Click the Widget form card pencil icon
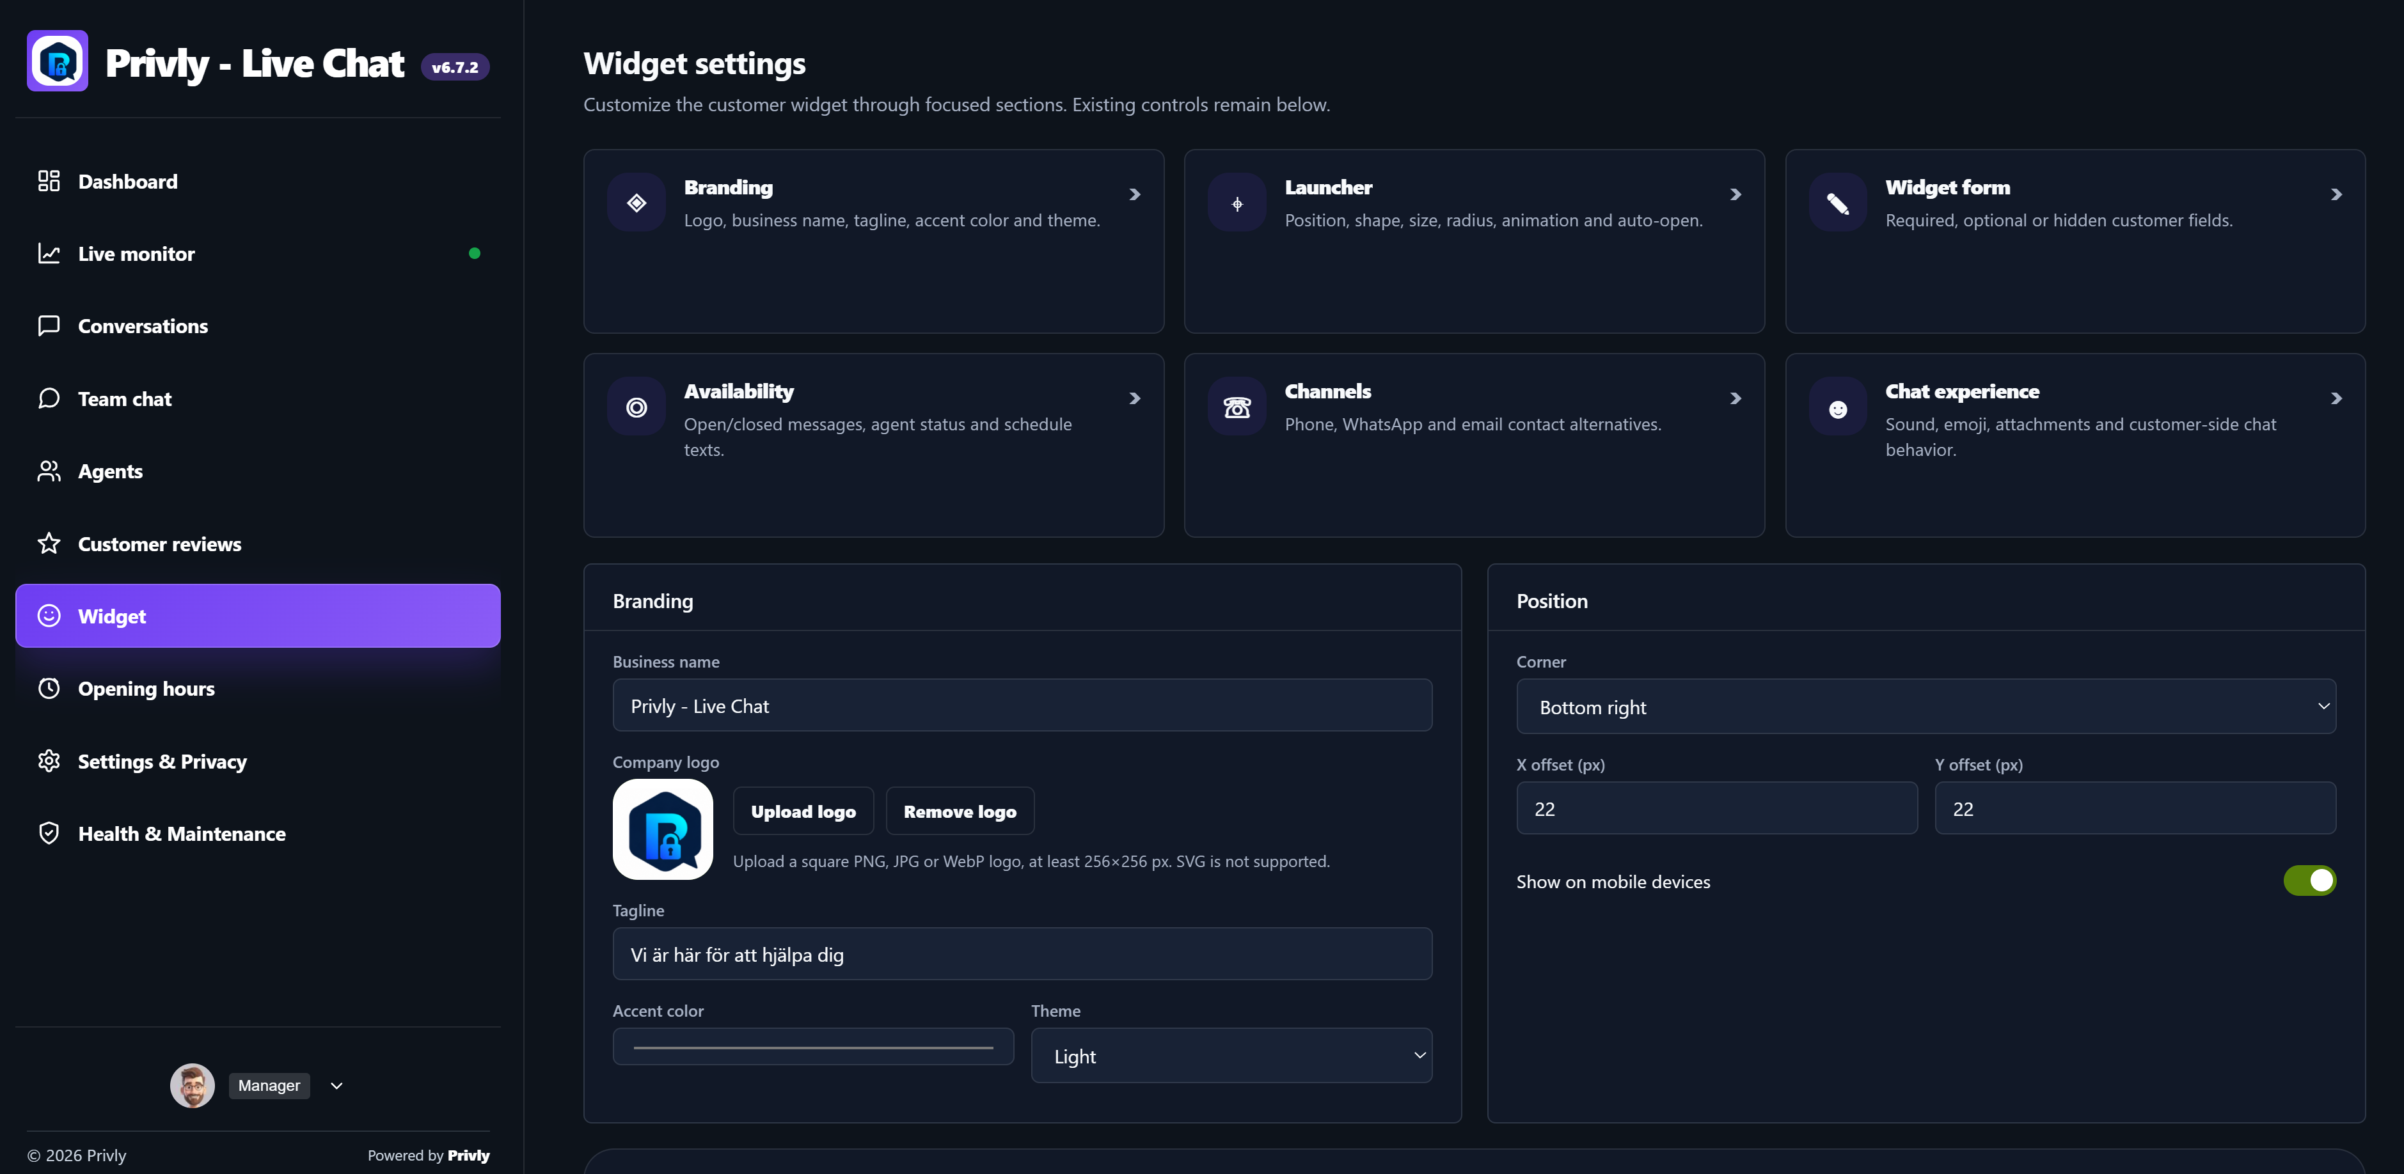The width and height of the screenshot is (2404, 1174). tap(1837, 202)
